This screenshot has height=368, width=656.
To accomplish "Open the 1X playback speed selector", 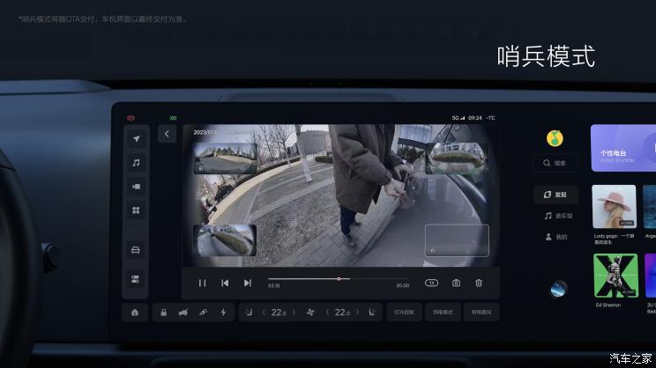I will tap(431, 283).
